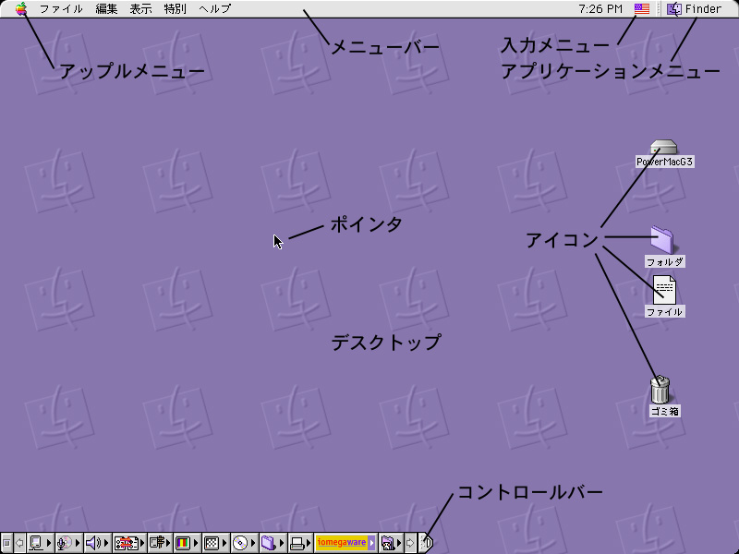The height and width of the screenshot is (554, 739).
Task: Click the control strip close box
Action: [x=6, y=543]
